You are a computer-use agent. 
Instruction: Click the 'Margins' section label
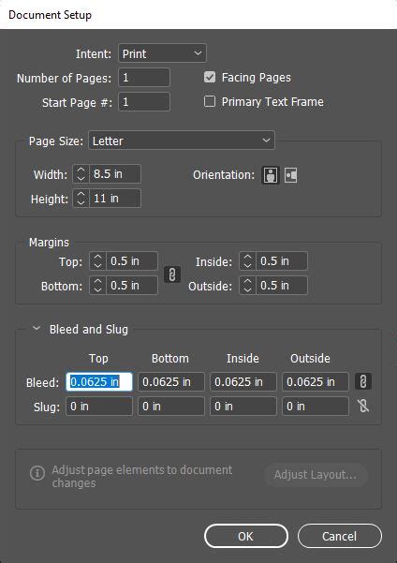(49, 243)
